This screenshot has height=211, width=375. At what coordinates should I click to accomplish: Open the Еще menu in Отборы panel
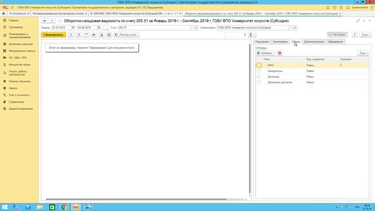(363, 53)
